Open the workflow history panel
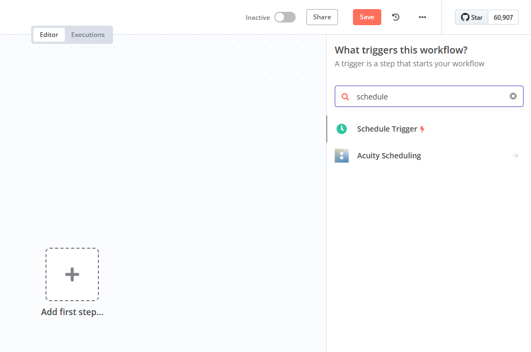Viewport: 531px width, 352px height. (395, 17)
